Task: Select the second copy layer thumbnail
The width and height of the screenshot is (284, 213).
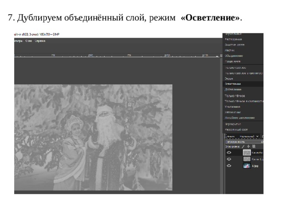Action: (x=247, y=159)
